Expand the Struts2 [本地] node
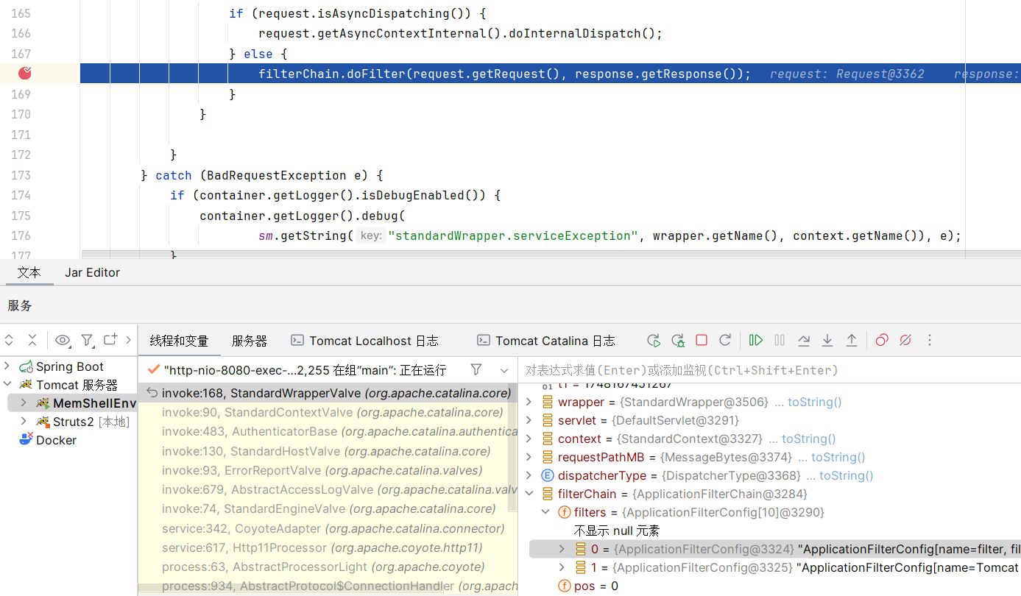This screenshot has width=1021, height=596. (x=24, y=422)
